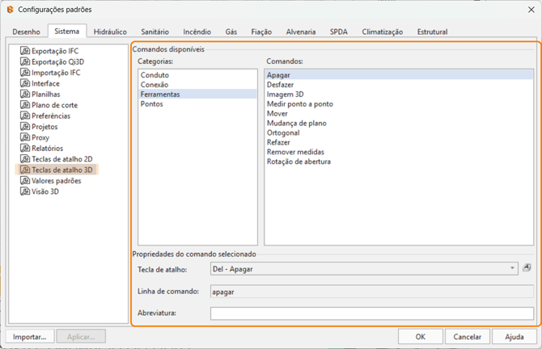Open the Teclas de atalho 2D label

click(62, 159)
